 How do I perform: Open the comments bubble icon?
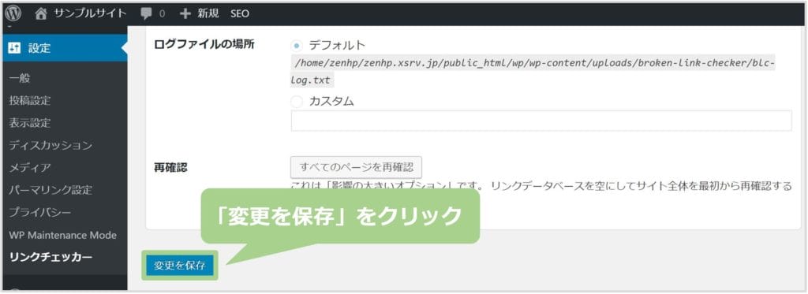(146, 14)
